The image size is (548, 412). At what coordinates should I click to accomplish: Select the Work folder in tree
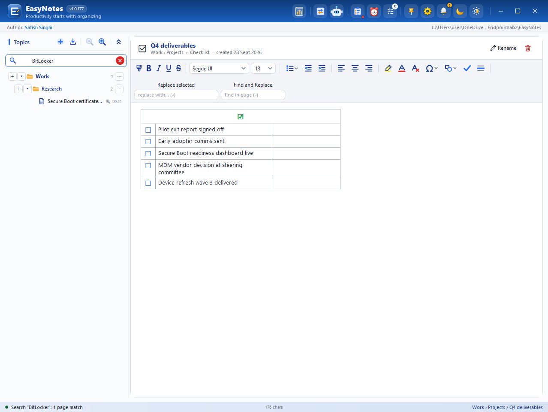(42, 76)
